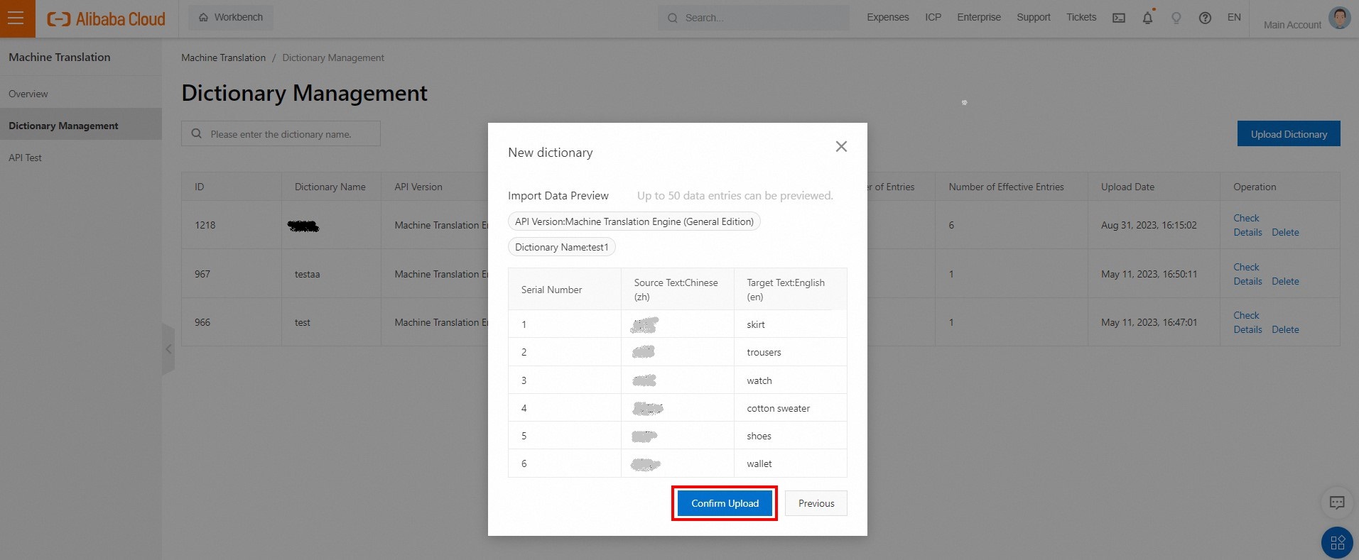
Task: Click the main account avatar
Action: pyautogui.click(x=1339, y=18)
